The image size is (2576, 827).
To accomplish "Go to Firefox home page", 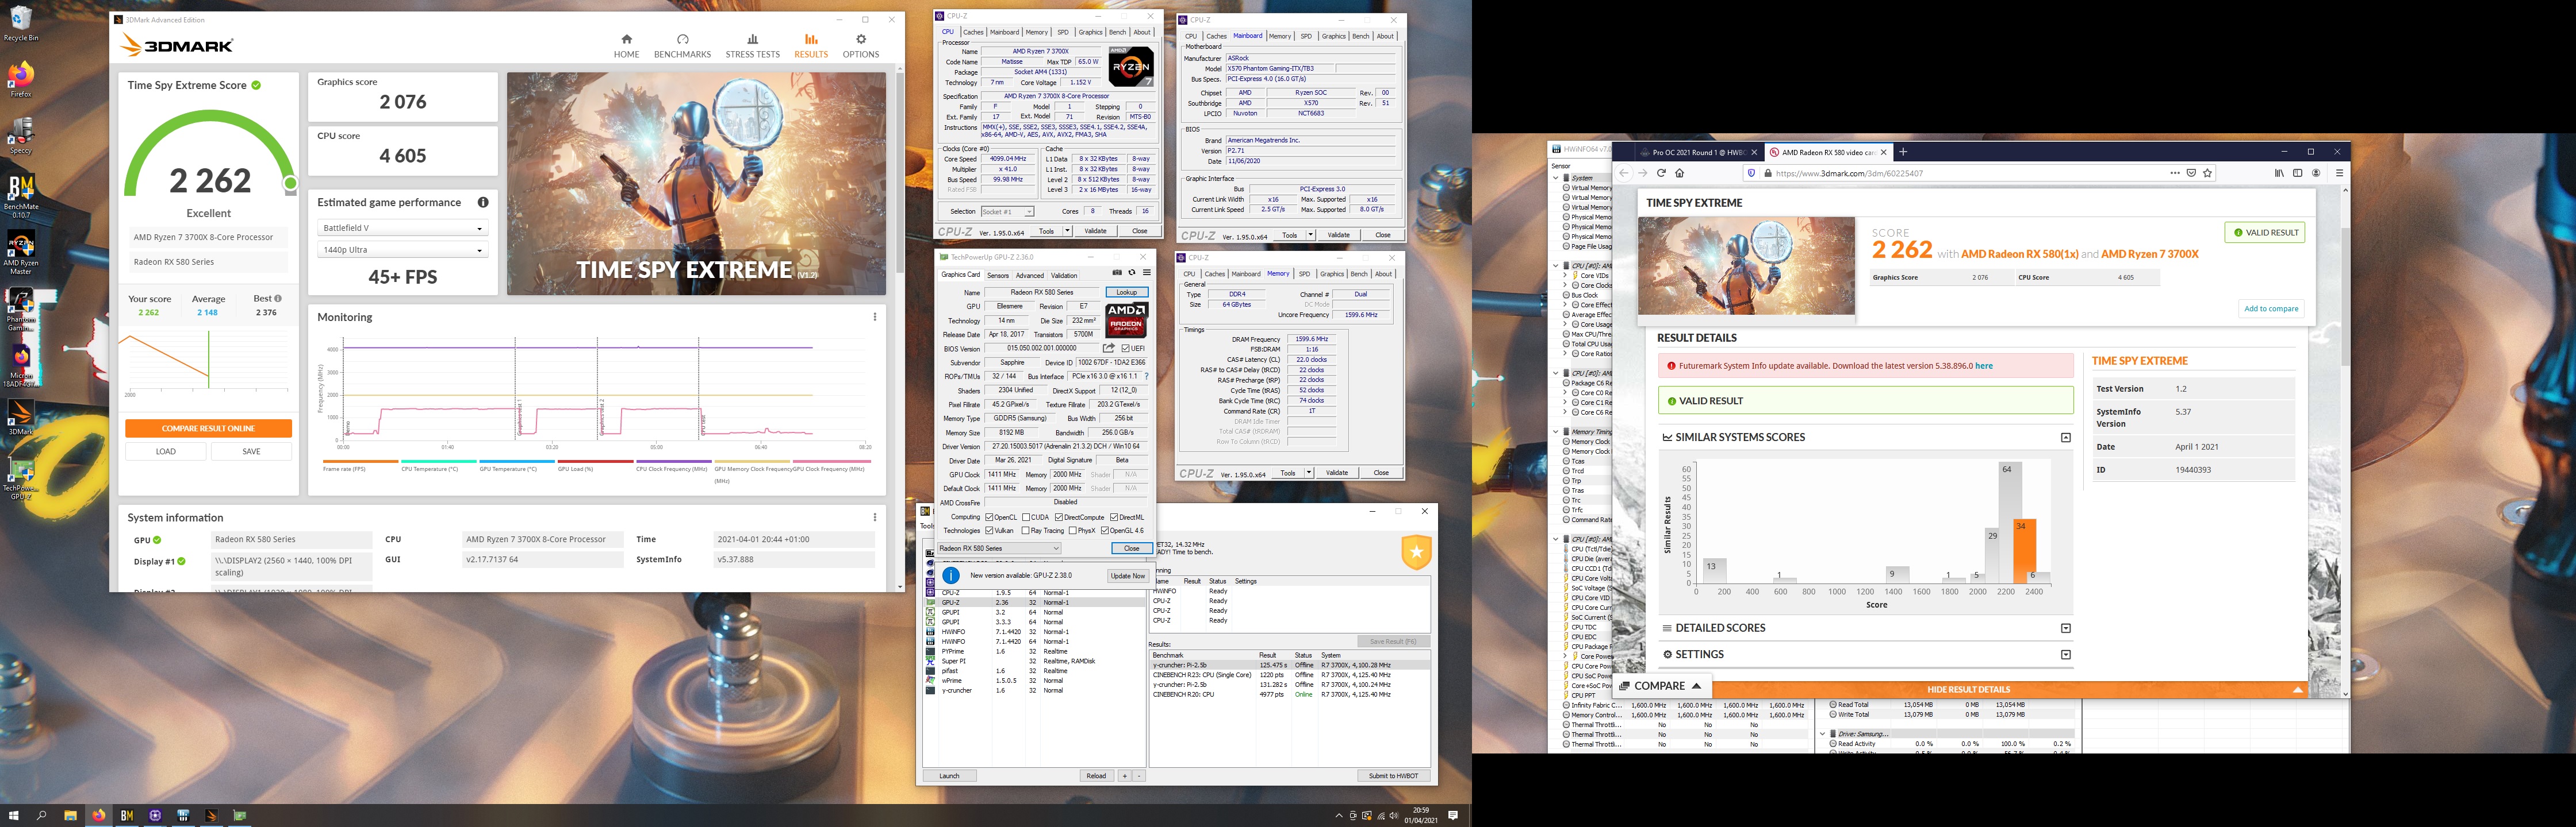I will pyautogui.click(x=1680, y=173).
